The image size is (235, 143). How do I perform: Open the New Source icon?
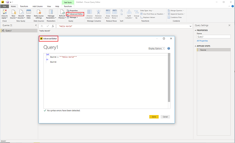coord(13,12)
